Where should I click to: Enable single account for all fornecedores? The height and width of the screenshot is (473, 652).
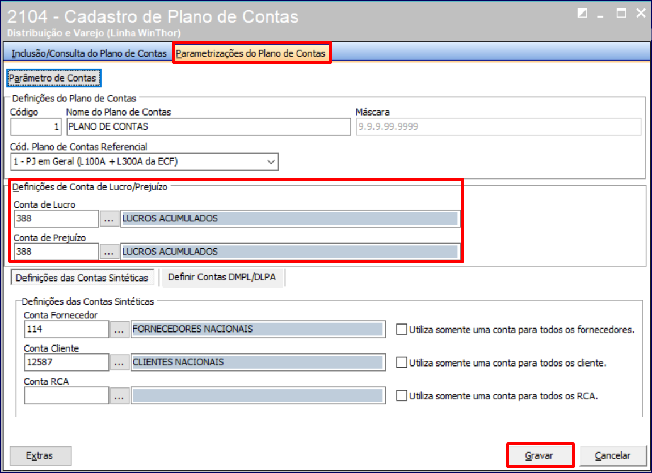point(402,329)
